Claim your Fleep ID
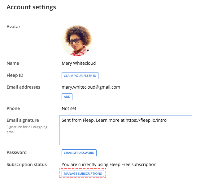The width and height of the screenshot is (200, 180). 80,76
